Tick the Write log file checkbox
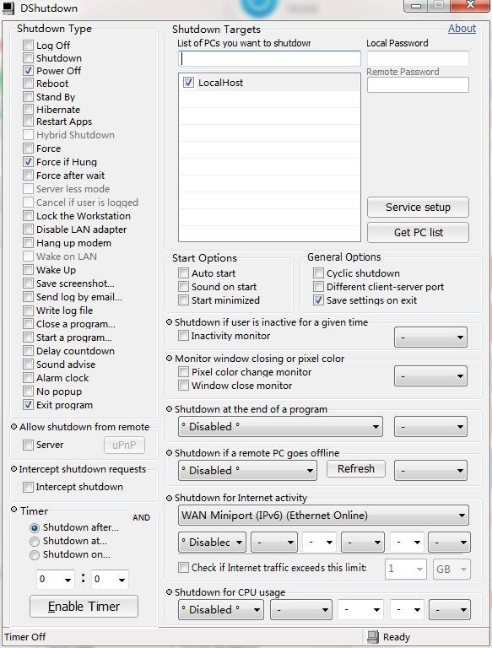 [28, 310]
